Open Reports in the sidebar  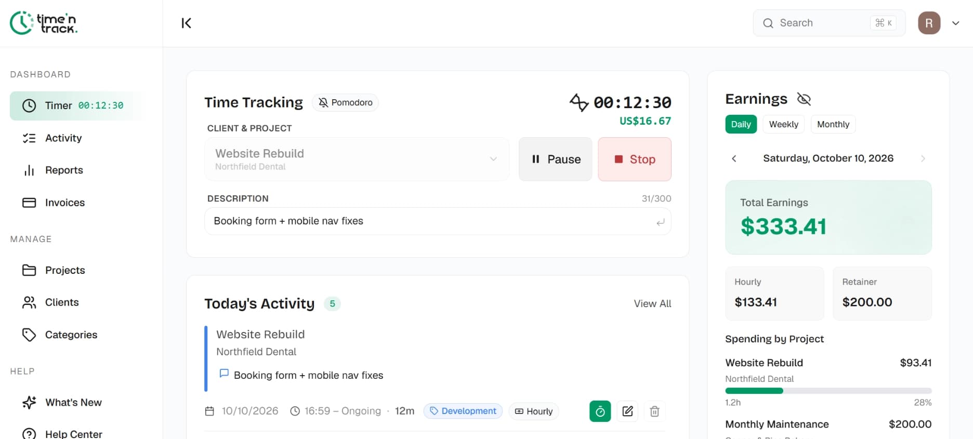(76, 170)
